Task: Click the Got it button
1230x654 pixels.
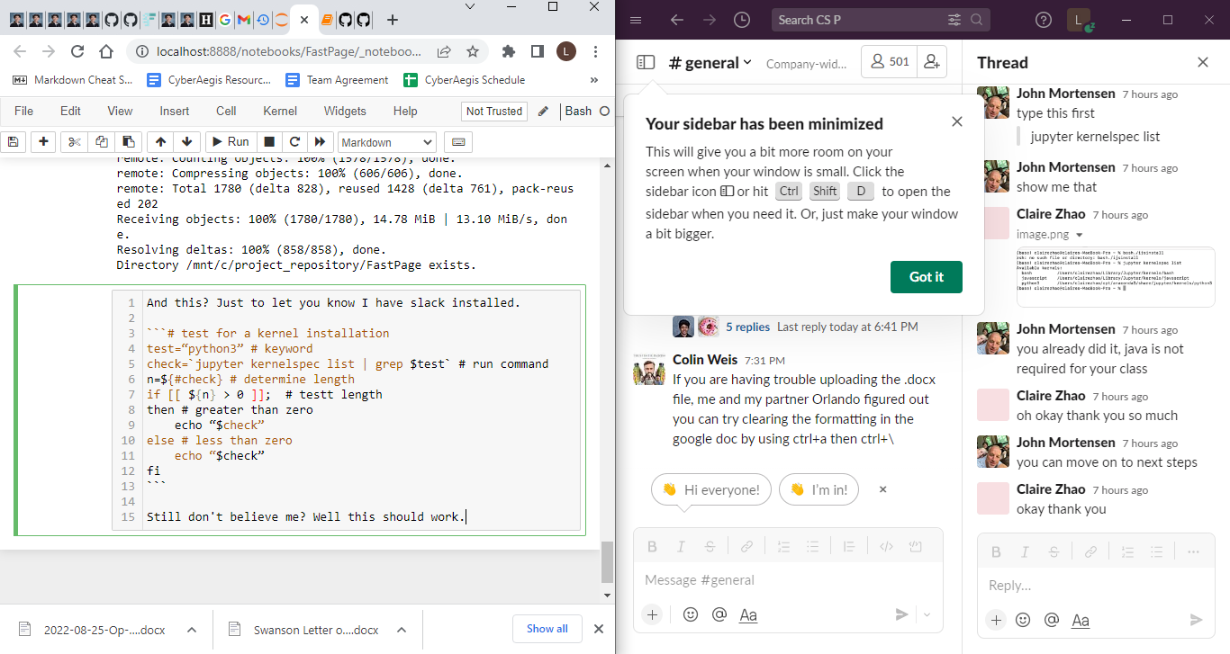Action: click(x=927, y=277)
